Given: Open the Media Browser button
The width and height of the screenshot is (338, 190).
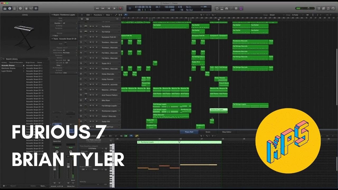Looking at the screenshot, I should [333, 8].
